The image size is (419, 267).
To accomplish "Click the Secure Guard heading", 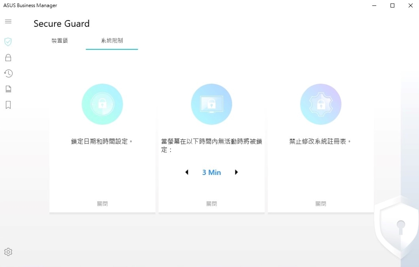I will coord(62,23).
